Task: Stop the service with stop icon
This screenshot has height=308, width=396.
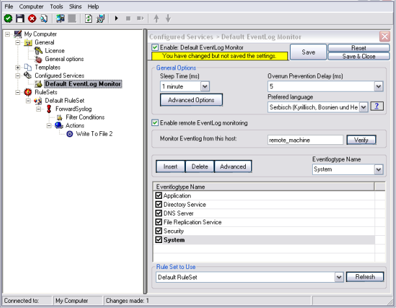Action: pyautogui.click(x=128, y=18)
